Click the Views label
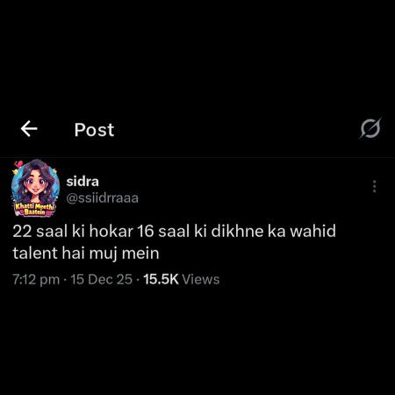The width and height of the screenshot is (395, 395). (x=201, y=279)
